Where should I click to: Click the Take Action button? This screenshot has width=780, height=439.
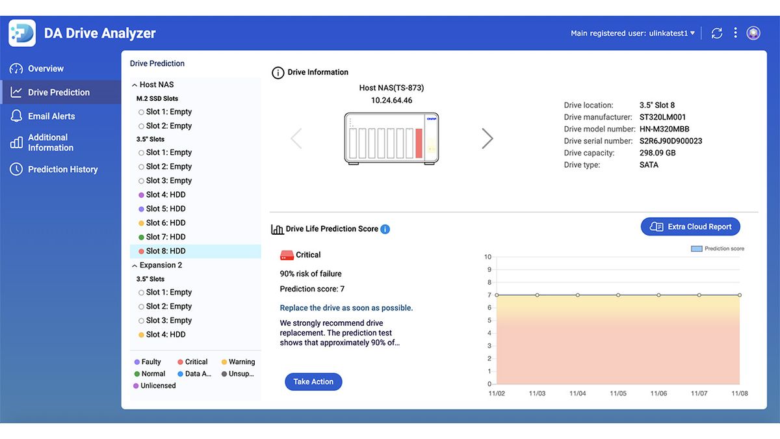point(313,382)
